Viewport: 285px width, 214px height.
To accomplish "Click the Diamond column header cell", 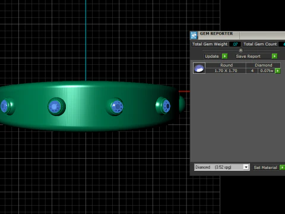I will click(x=263, y=65).
